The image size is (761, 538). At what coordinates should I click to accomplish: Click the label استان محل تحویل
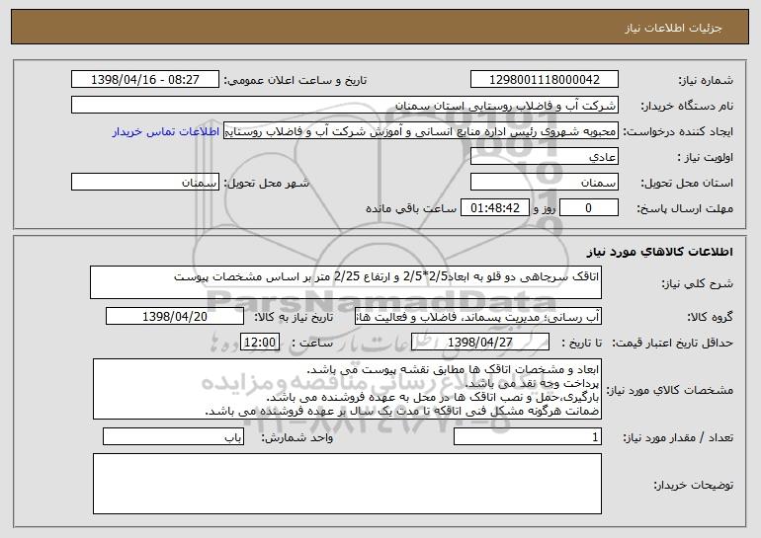687,184
